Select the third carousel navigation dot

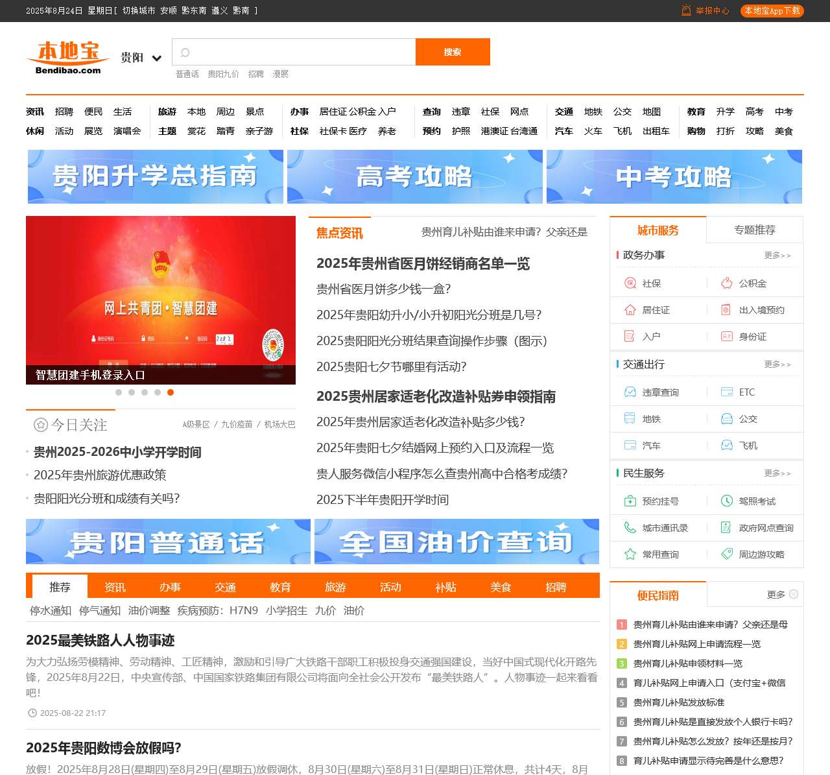click(x=145, y=392)
